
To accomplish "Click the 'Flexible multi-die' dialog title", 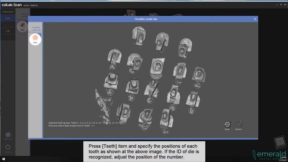I will (x=146, y=19).
